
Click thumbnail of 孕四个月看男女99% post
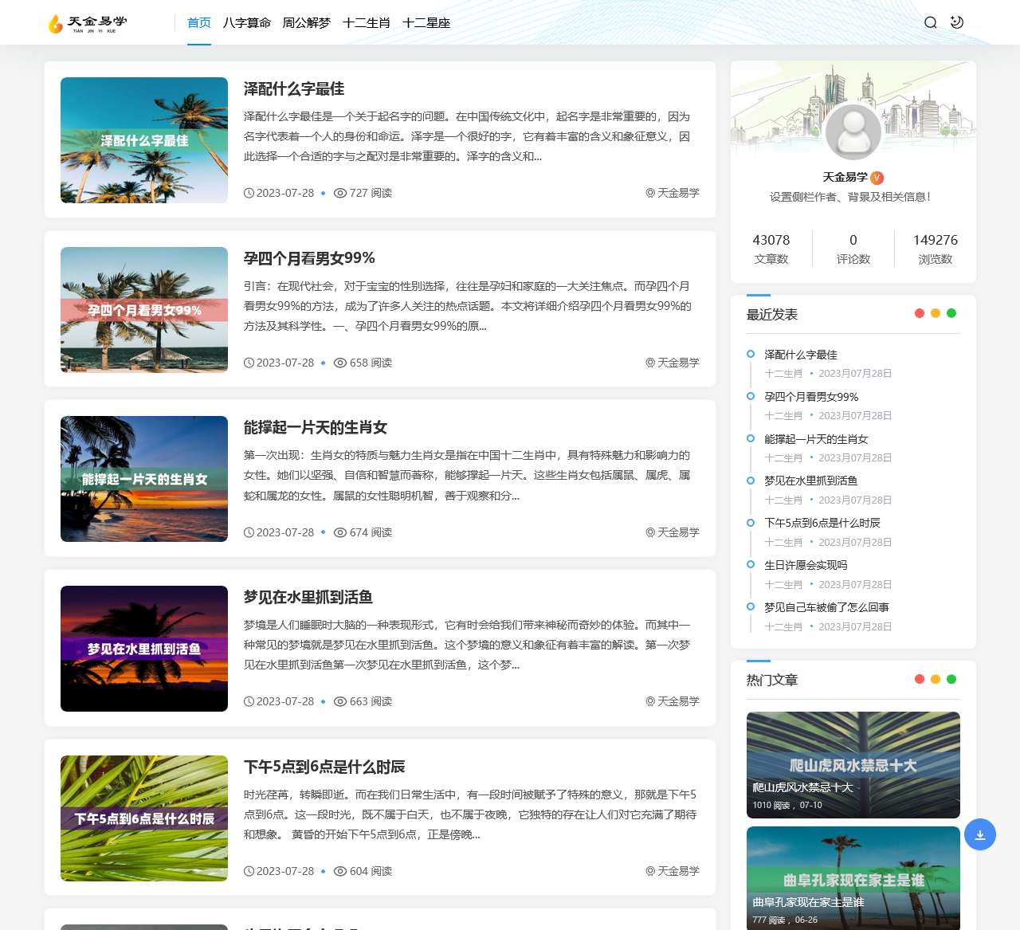coord(144,310)
